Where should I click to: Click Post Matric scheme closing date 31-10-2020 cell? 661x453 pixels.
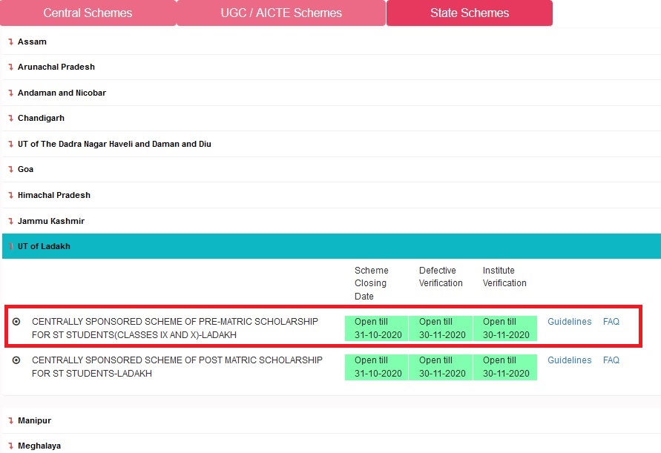point(376,367)
